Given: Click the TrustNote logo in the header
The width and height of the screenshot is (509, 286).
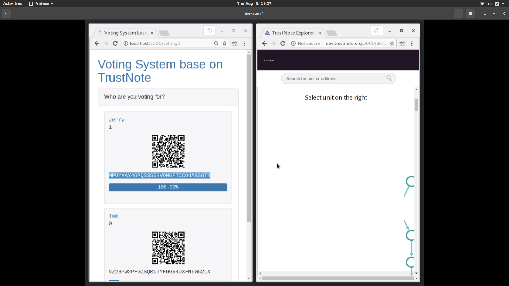Looking at the screenshot, I should point(269,60).
